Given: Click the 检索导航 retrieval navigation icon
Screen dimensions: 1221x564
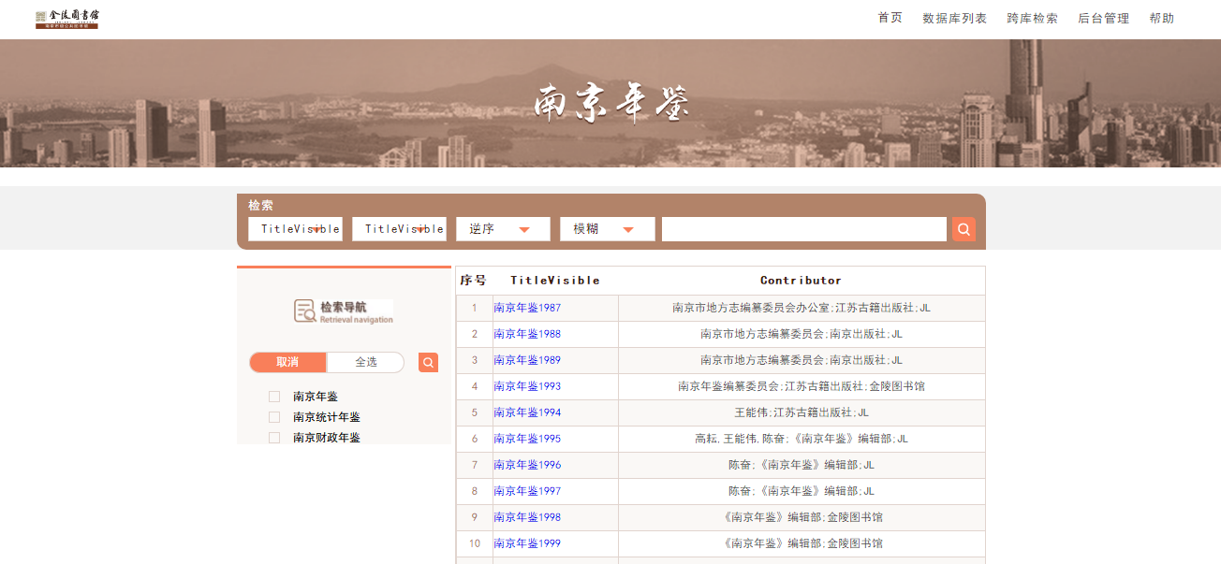Looking at the screenshot, I should pos(344,311).
